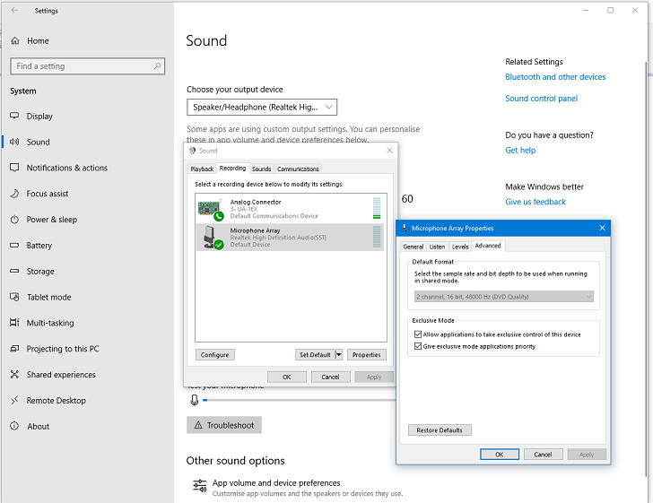Open the output device dropdown
653x503 pixels.
262,107
